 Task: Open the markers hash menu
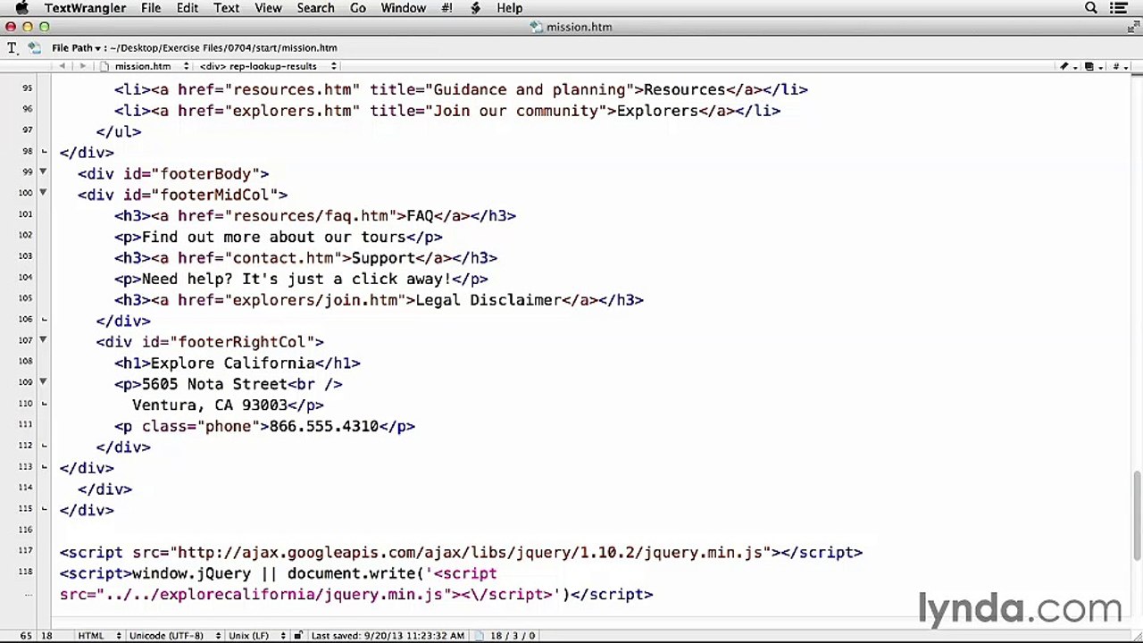1119,66
